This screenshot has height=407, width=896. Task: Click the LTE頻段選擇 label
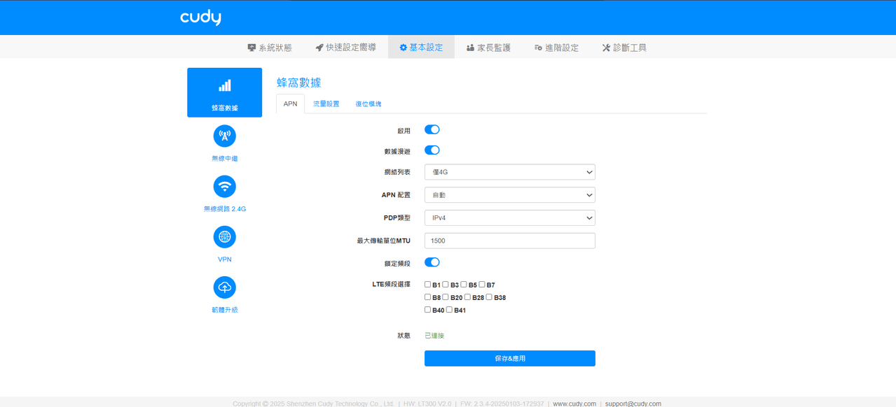tap(391, 285)
